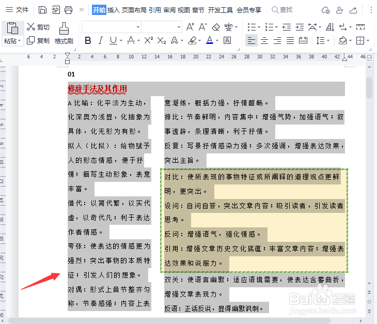
Task: Expand more quick access tools chevron
Action: pyautogui.click(x=82, y=10)
